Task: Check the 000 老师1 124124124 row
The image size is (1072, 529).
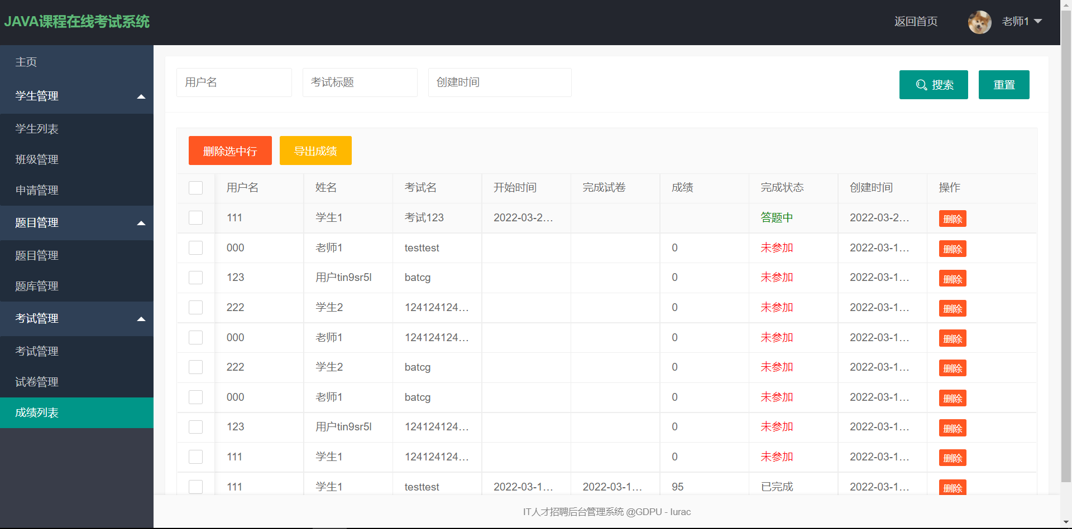Action: coord(195,337)
